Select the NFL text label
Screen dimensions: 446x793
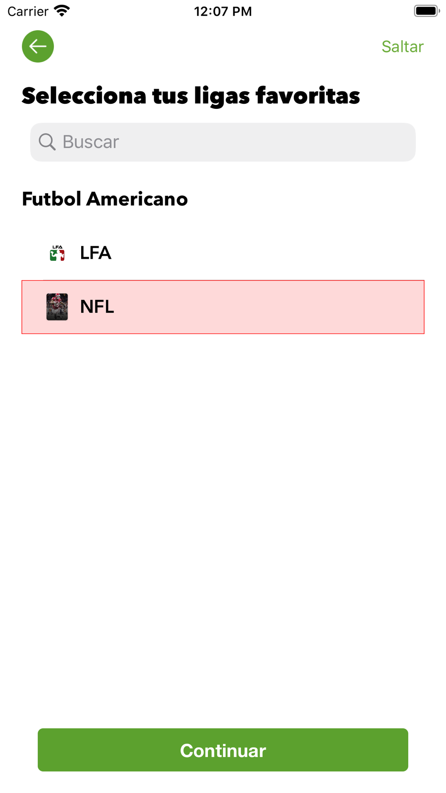(x=97, y=306)
